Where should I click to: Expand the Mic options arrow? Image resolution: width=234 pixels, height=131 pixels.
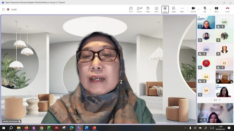[x=210, y=10]
